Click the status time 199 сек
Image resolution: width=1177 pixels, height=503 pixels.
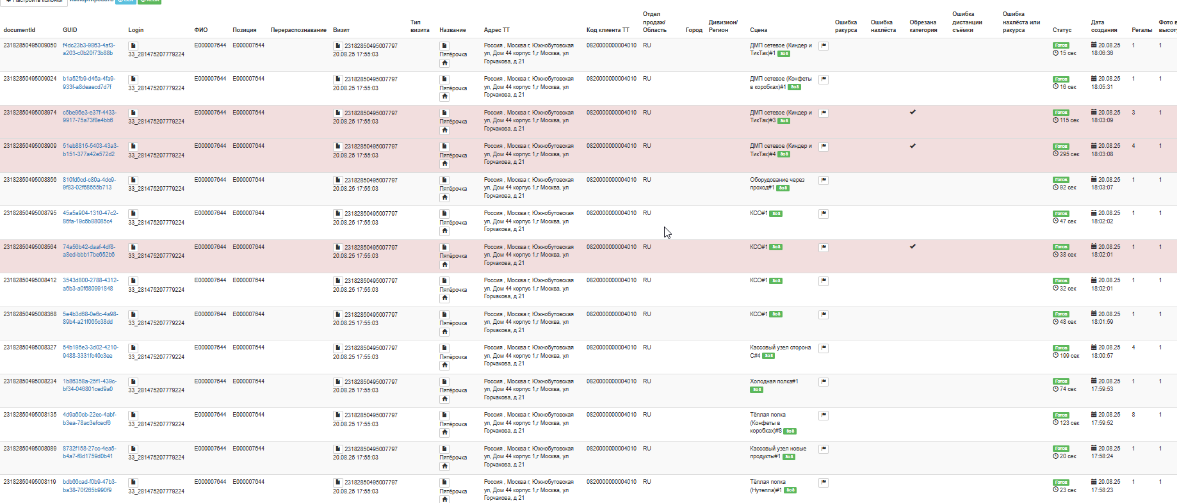[1066, 355]
